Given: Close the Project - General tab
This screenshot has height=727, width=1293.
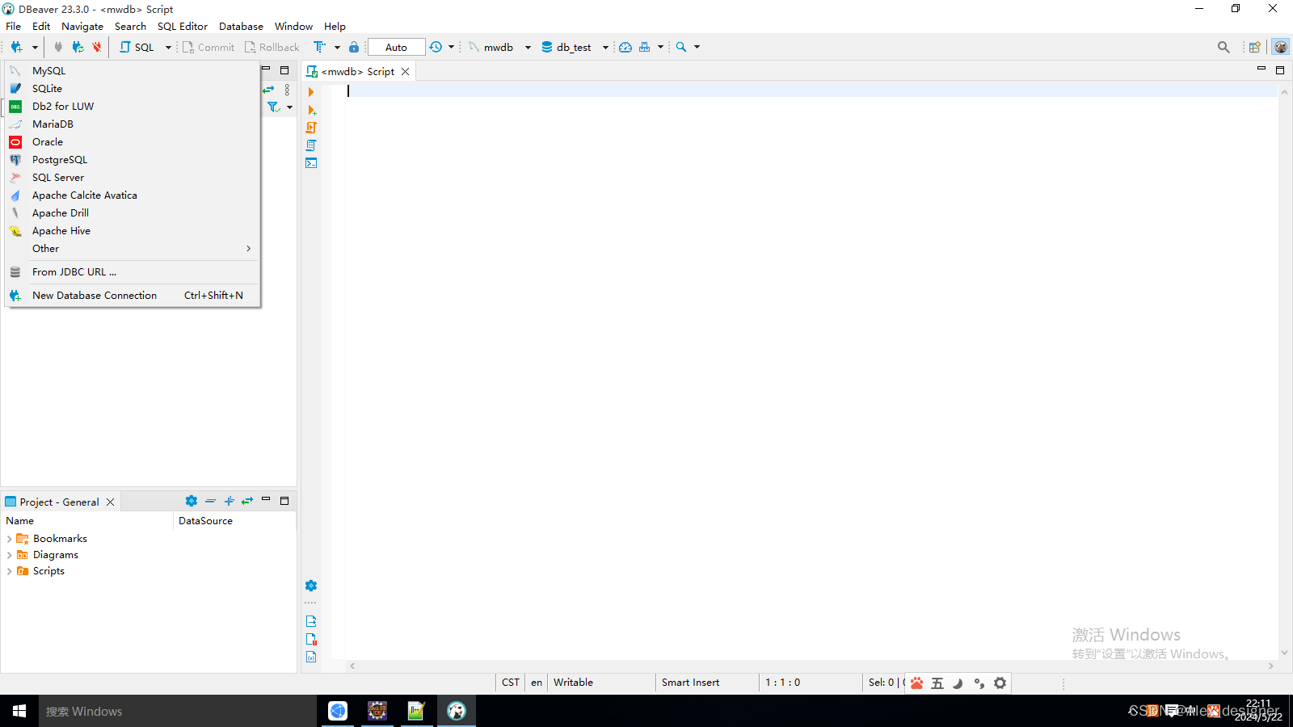Looking at the screenshot, I should tap(111, 502).
